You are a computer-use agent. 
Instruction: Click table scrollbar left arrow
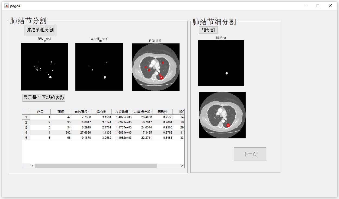[x=33, y=165]
